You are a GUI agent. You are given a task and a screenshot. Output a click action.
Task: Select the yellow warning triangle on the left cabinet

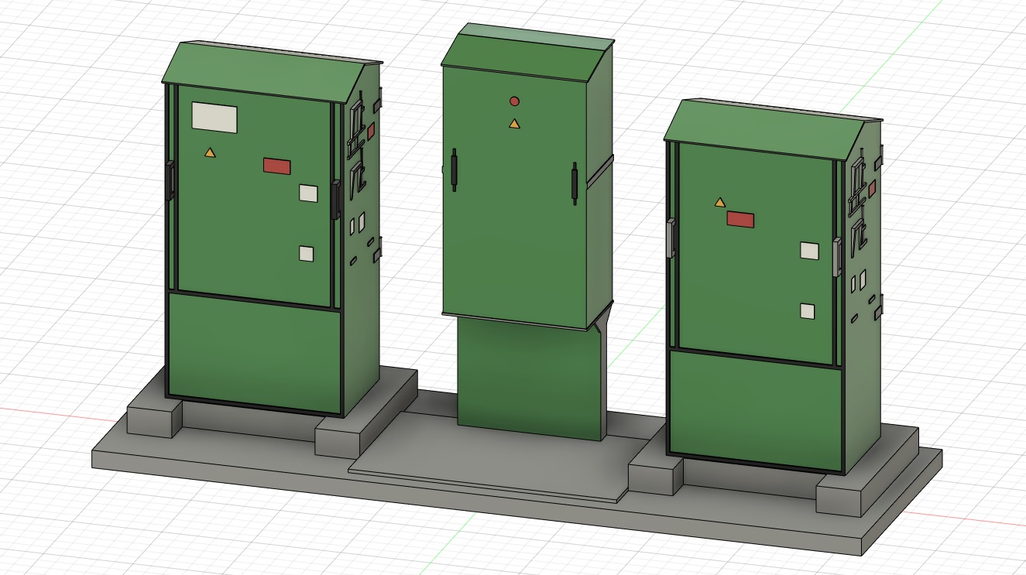click(209, 153)
